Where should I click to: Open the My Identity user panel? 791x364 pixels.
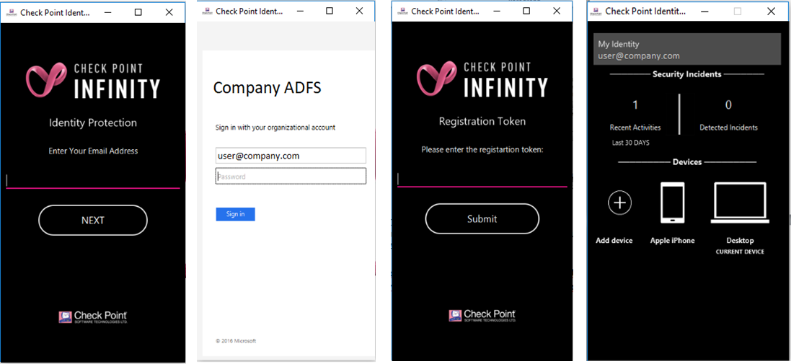click(x=686, y=50)
